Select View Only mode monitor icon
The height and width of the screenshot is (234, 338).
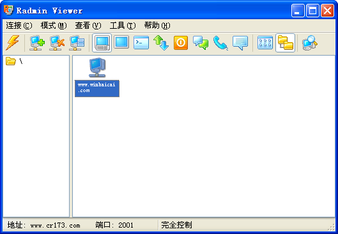[x=121, y=42]
